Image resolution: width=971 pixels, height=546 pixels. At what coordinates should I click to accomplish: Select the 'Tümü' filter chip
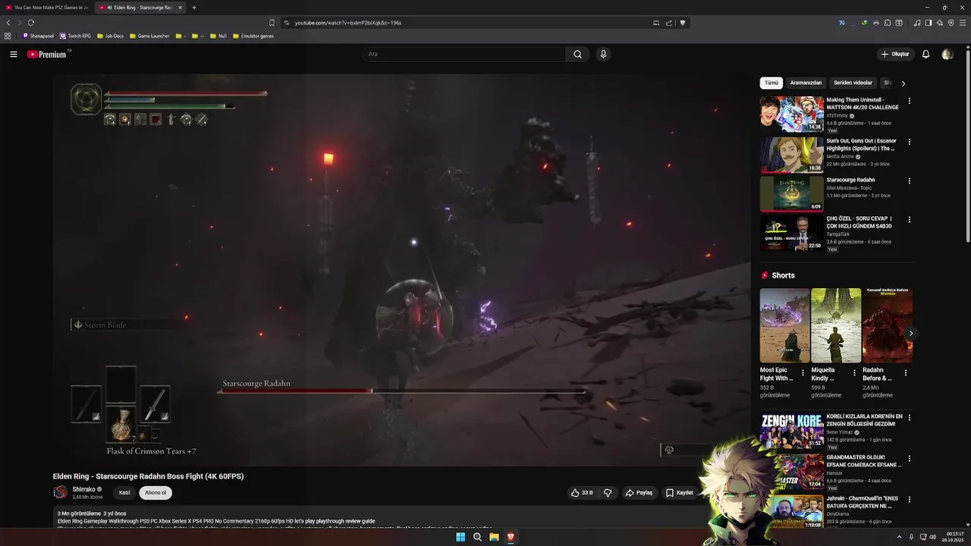(x=771, y=83)
